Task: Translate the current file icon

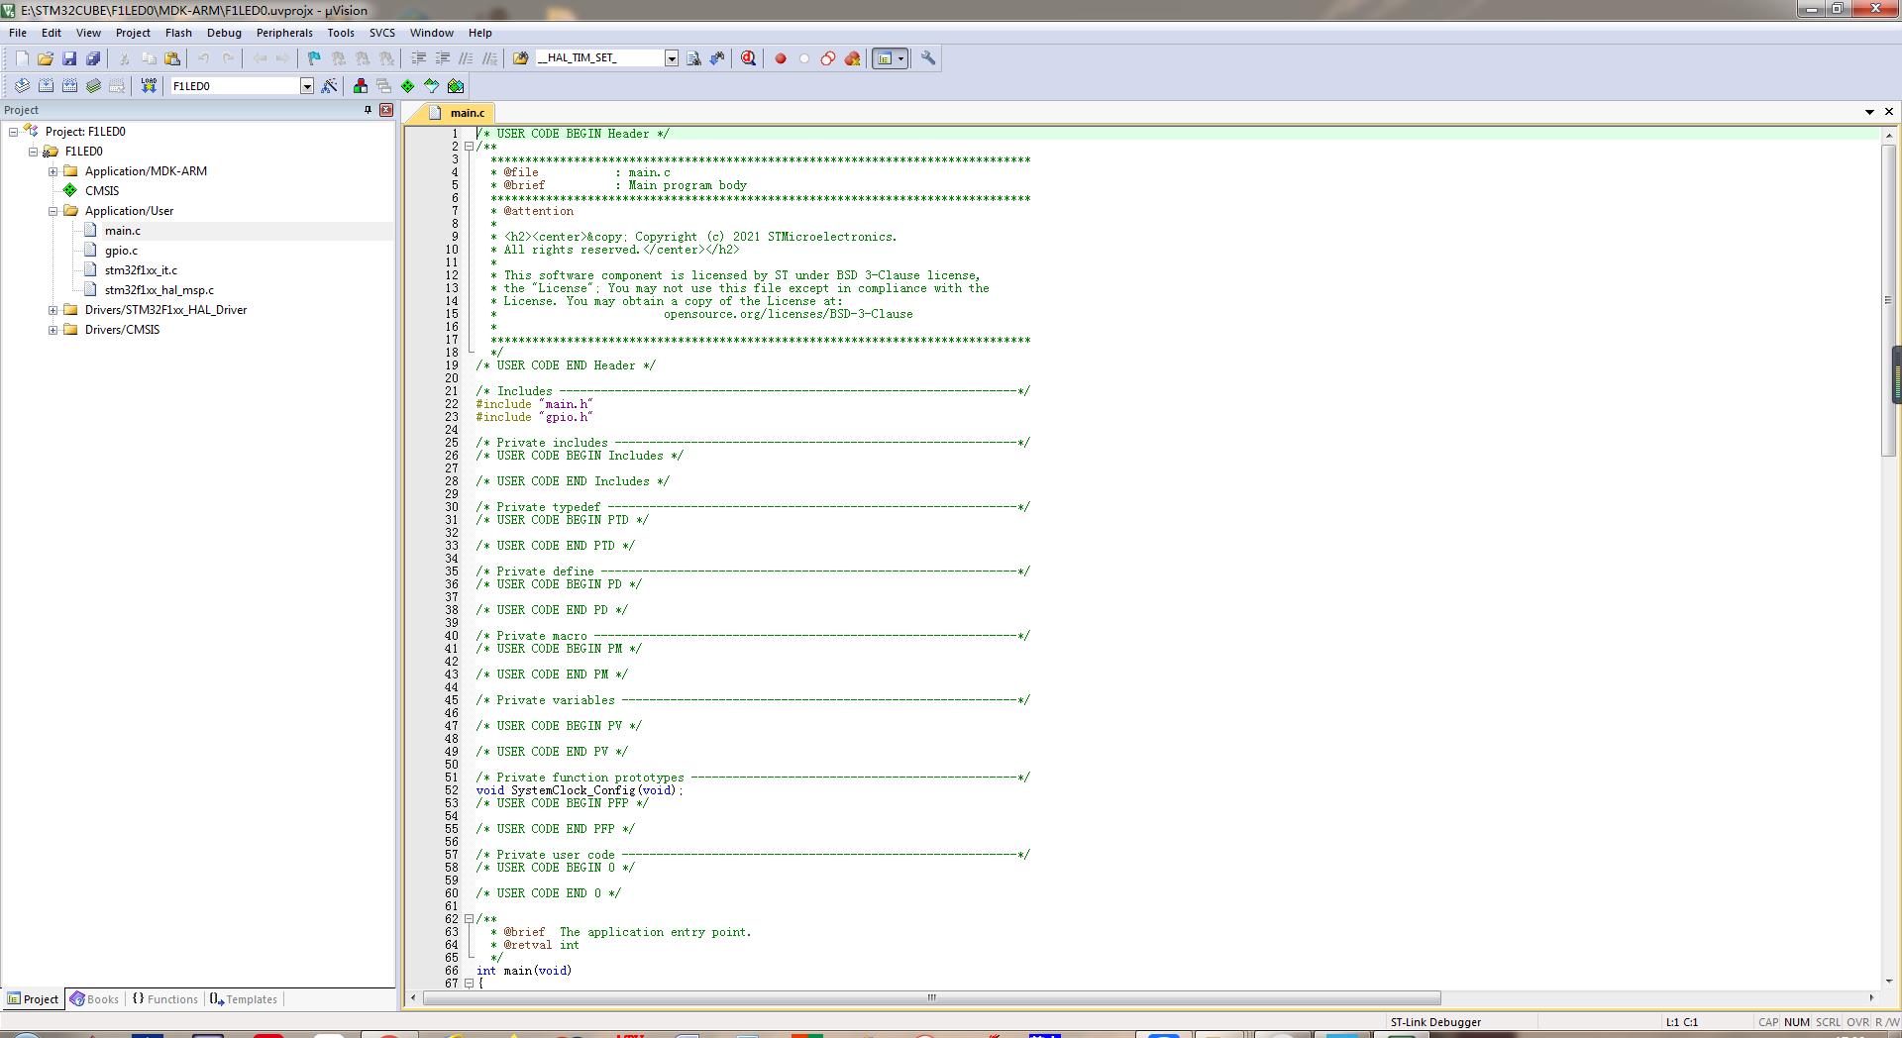Action: (x=22, y=86)
